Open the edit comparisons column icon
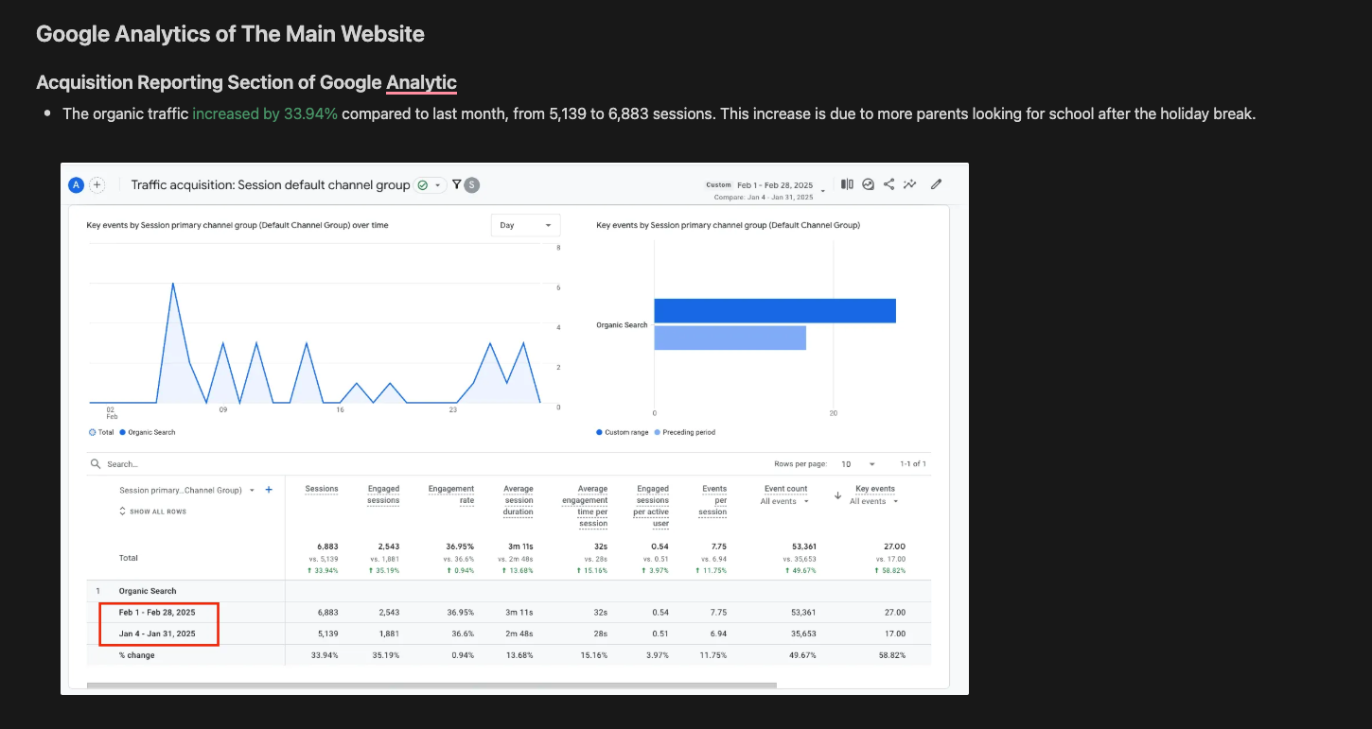Screen dimensions: 1372x729 pos(847,184)
